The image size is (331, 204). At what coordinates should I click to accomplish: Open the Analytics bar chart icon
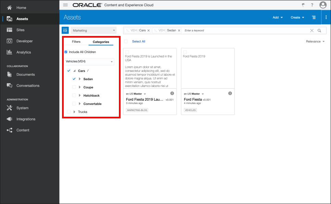pyautogui.click(x=9, y=52)
